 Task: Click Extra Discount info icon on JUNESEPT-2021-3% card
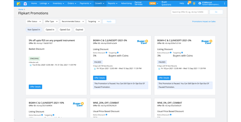coord(171,53)
